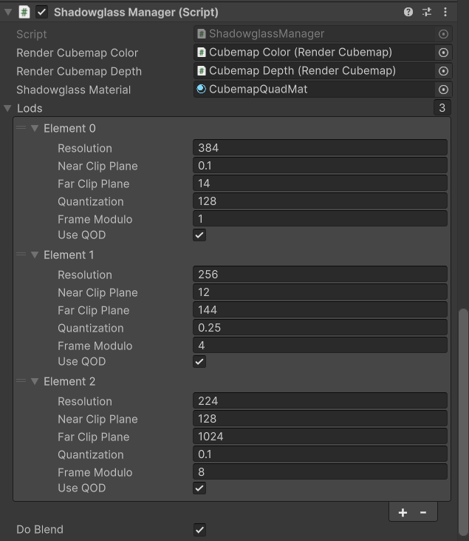Click object picker for Render Cubemap Color

click(443, 53)
